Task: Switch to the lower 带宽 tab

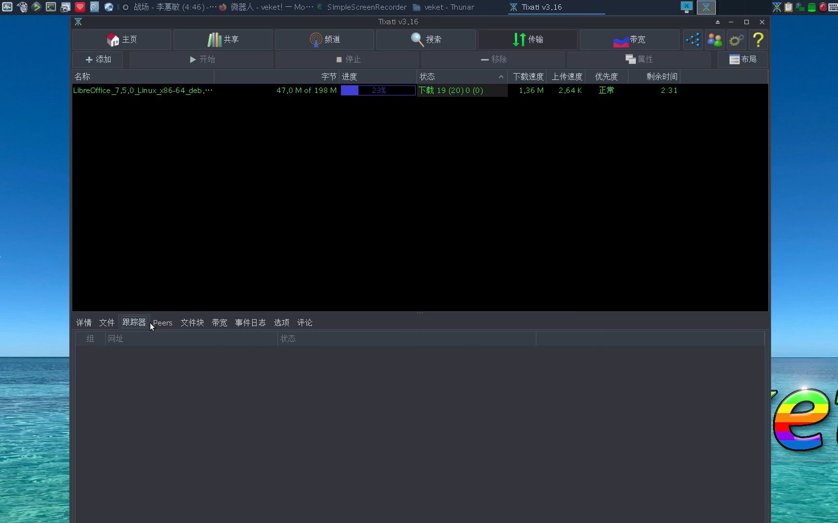Action: coord(220,323)
